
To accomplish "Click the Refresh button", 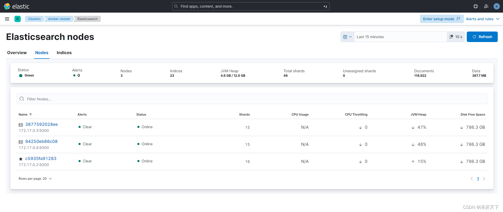I will coord(482,37).
